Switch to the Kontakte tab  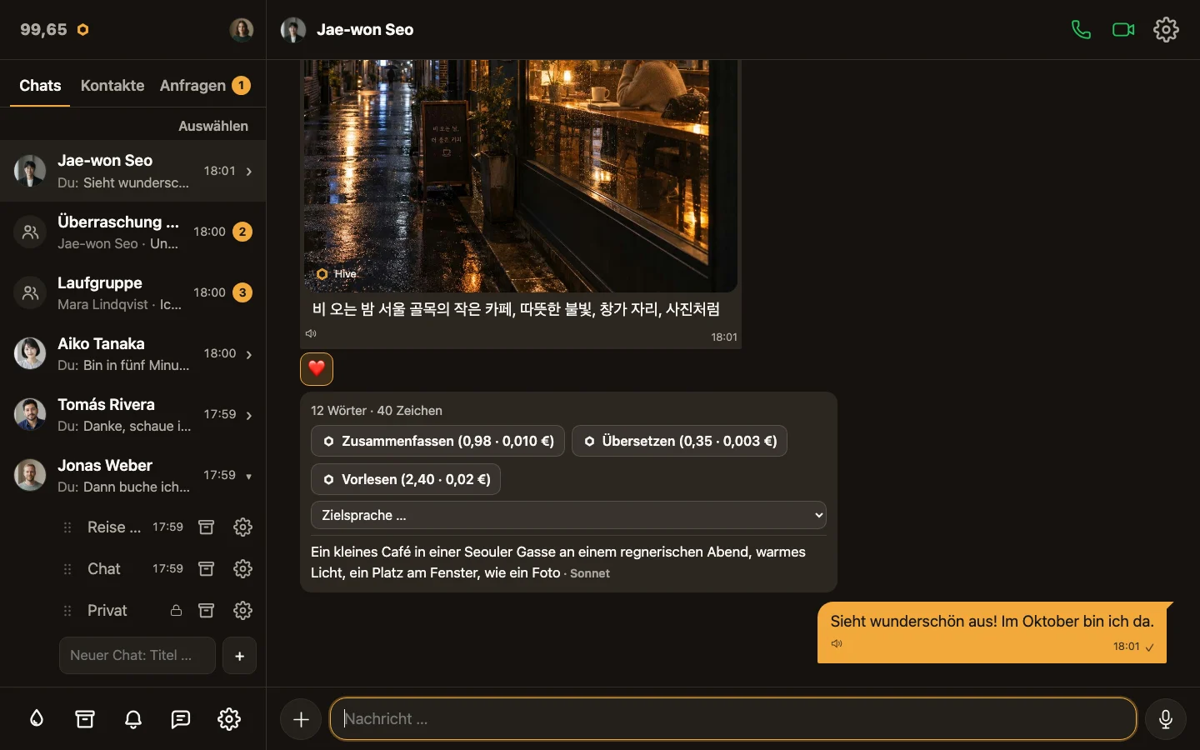pyautogui.click(x=112, y=86)
